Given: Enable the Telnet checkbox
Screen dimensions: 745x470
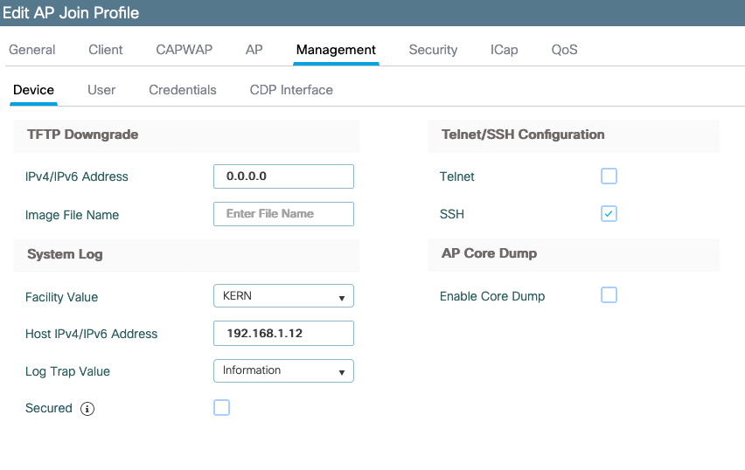Looking at the screenshot, I should tap(609, 176).
